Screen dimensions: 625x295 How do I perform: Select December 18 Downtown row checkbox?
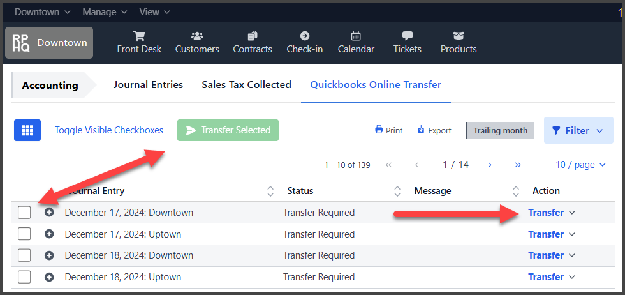(x=24, y=255)
